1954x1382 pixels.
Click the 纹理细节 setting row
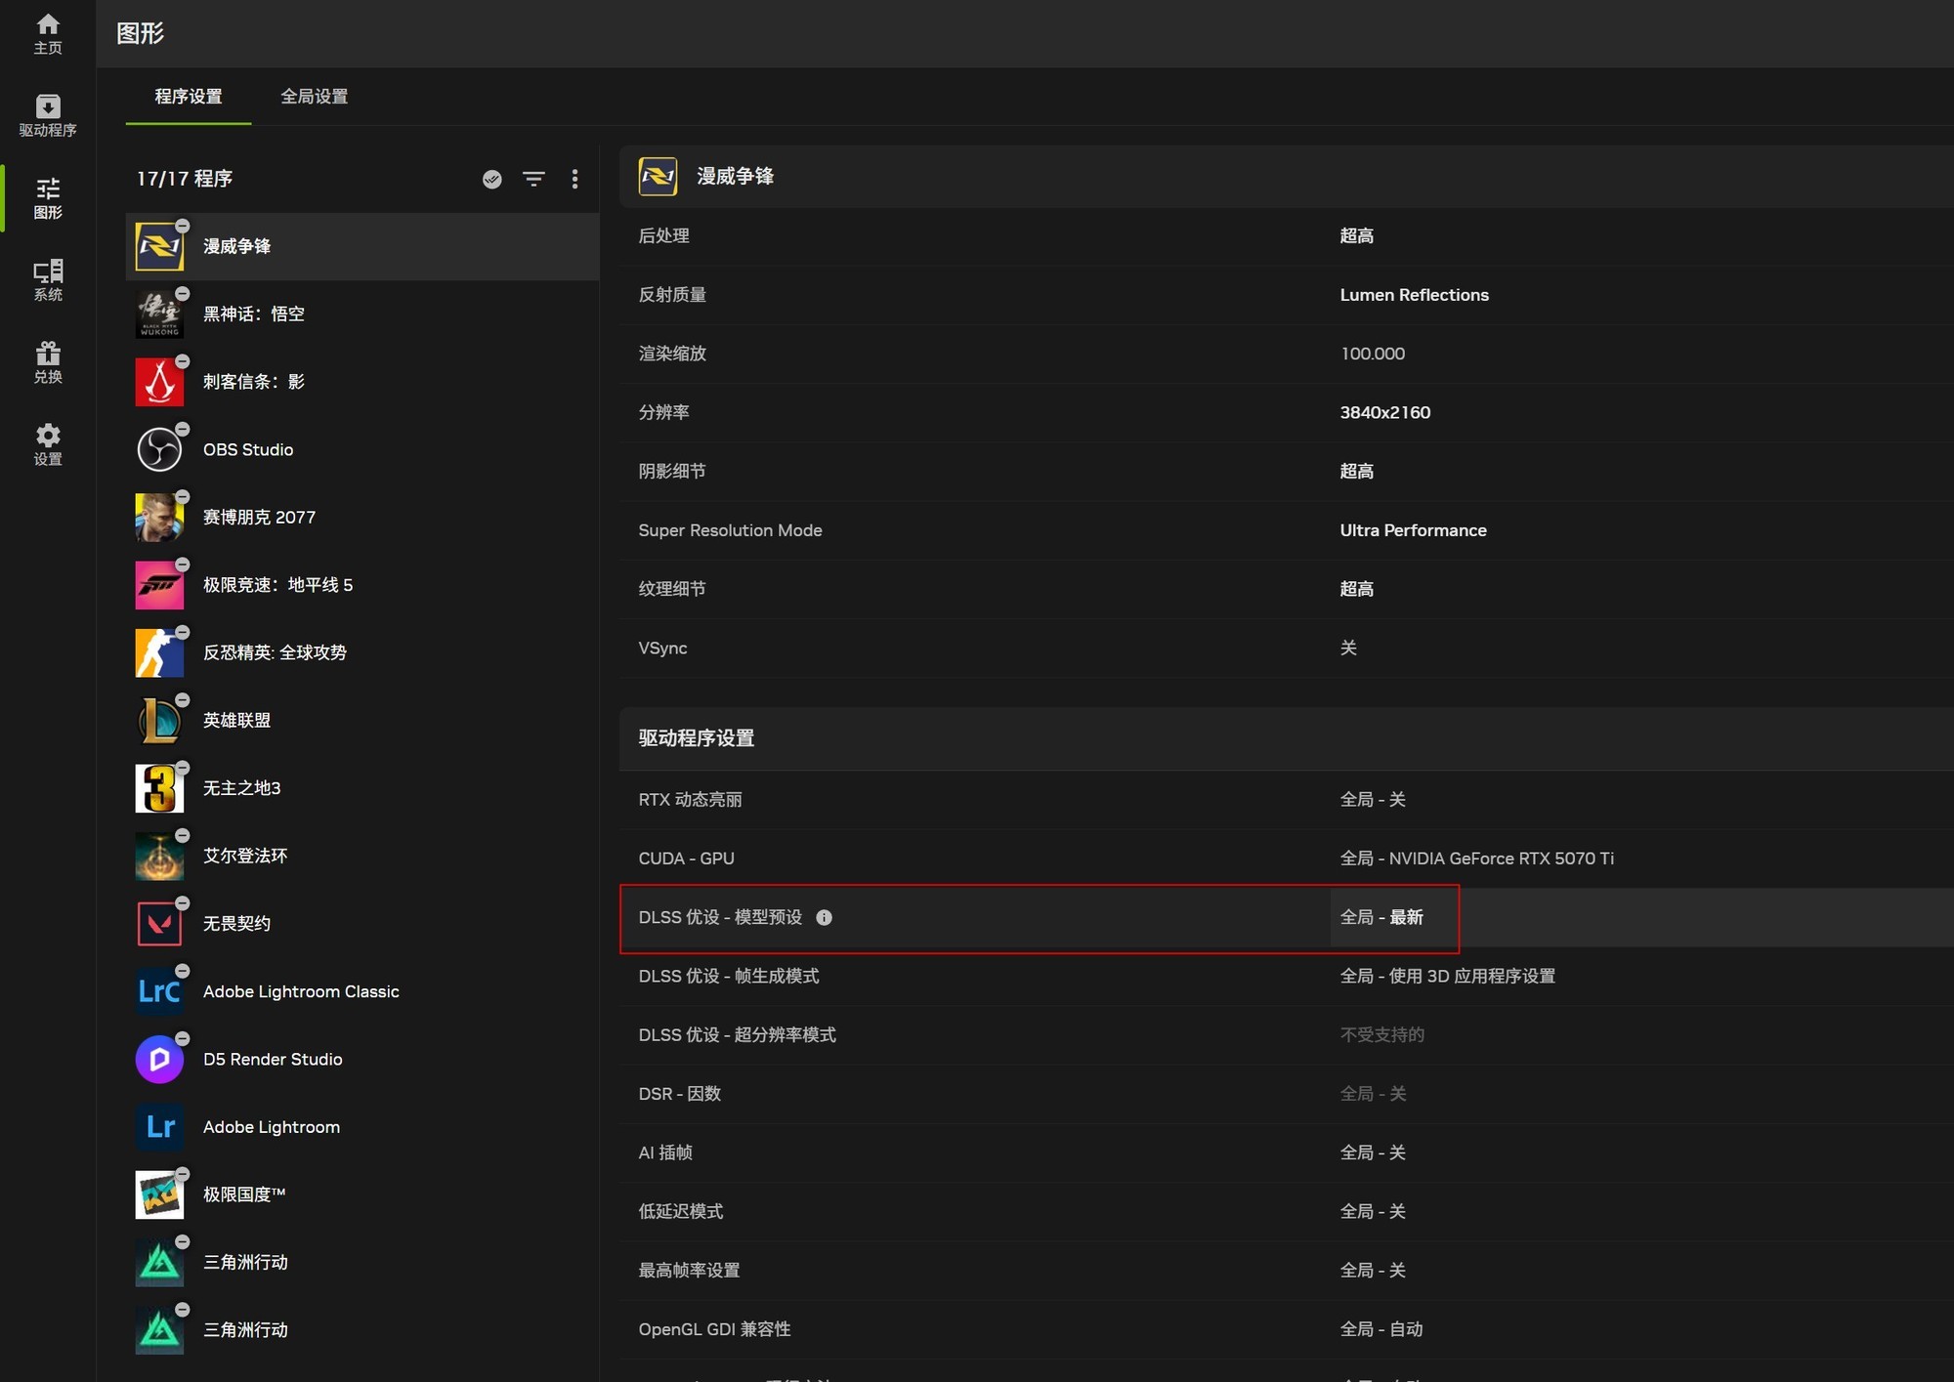click(x=1286, y=589)
